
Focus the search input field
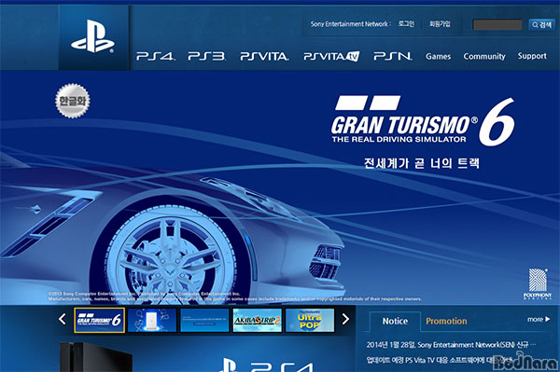pos(497,24)
